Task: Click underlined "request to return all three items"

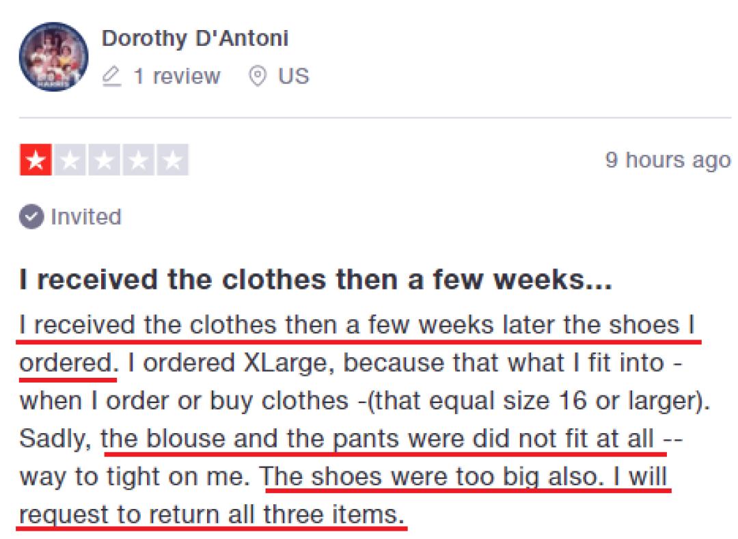Action: point(210,512)
